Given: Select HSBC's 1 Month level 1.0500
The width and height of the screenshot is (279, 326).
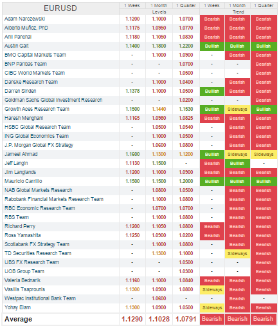Looking at the screenshot, I should coord(159,127).
